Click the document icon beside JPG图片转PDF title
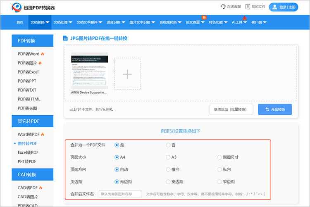 (x=65, y=38)
